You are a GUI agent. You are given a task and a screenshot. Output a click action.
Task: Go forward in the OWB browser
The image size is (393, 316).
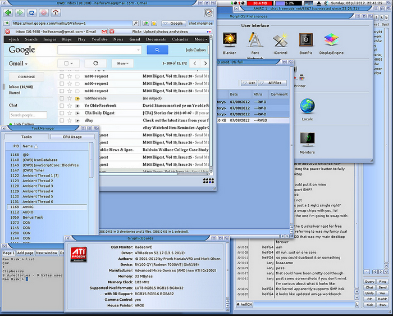20,12
